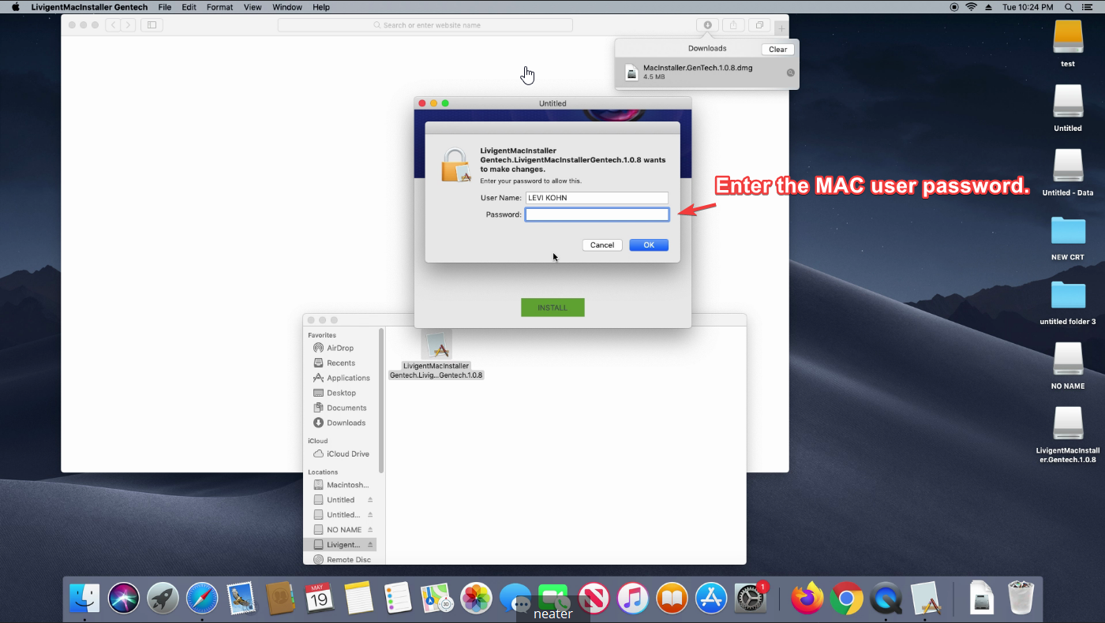The height and width of the screenshot is (623, 1105).
Task: Eject the Livigent volume in Finder sidebar
Action: click(x=370, y=545)
